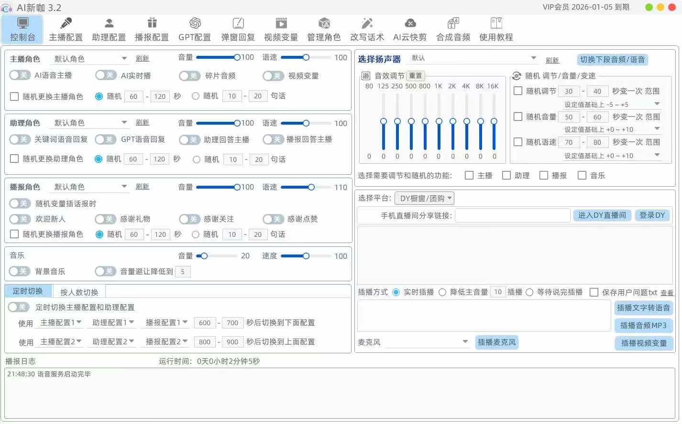The width and height of the screenshot is (682, 424).
Task: Check the 随机更换主播角色 checkbox
Action: [x=14, y=96]
